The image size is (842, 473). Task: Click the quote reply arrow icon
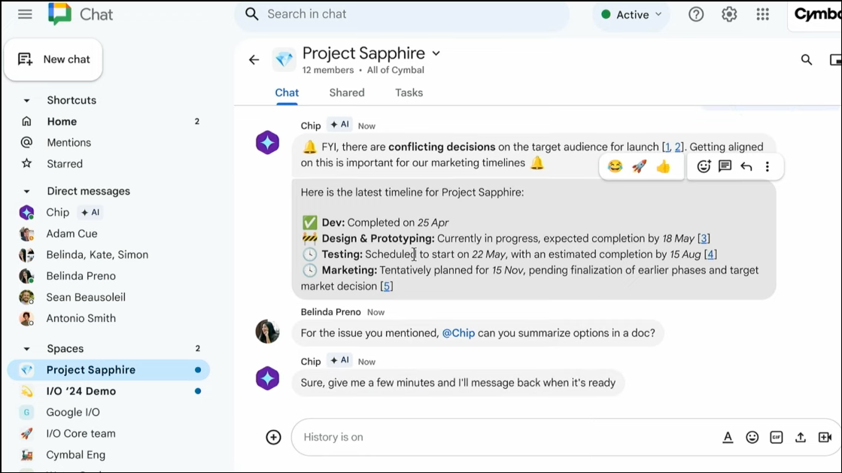click(746, 166)
